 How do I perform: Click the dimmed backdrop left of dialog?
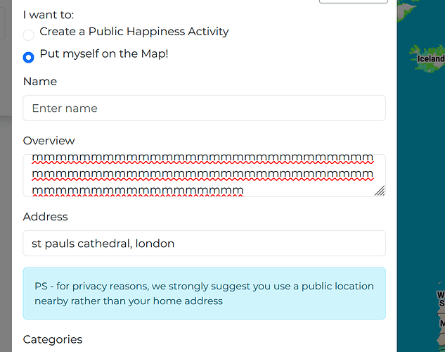(6, 199)
